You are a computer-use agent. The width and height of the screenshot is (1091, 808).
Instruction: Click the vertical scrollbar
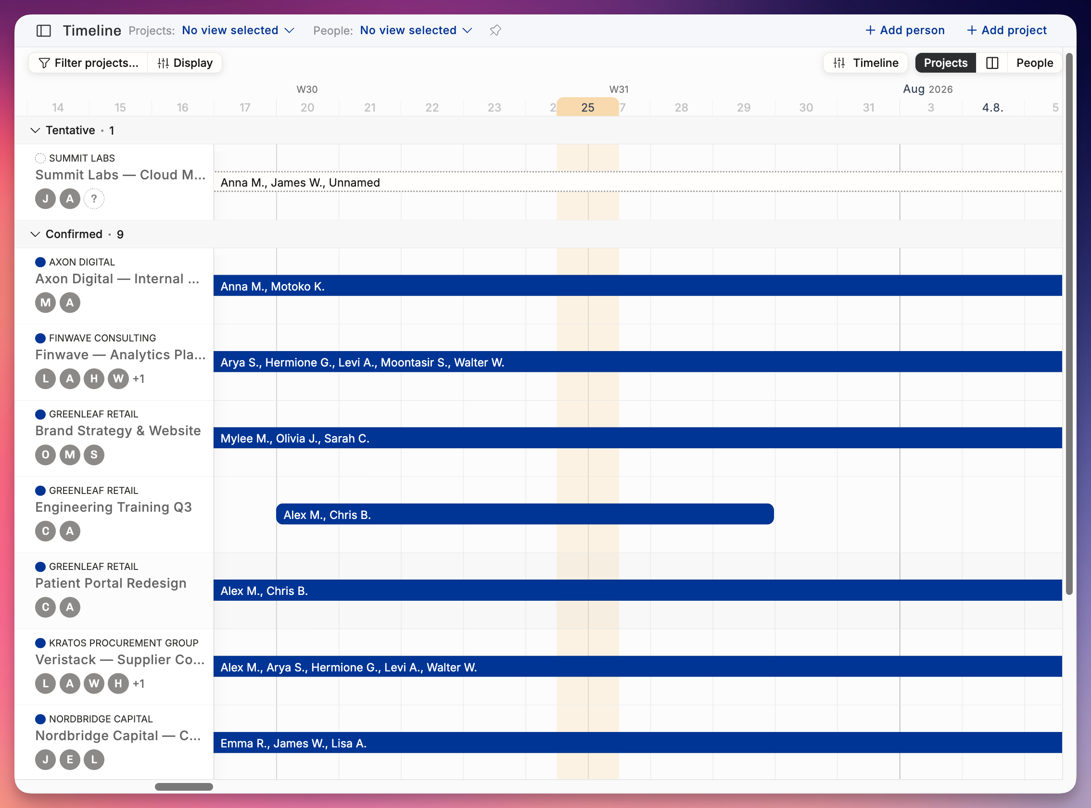pyautogui.click(x=1069, y=324)
